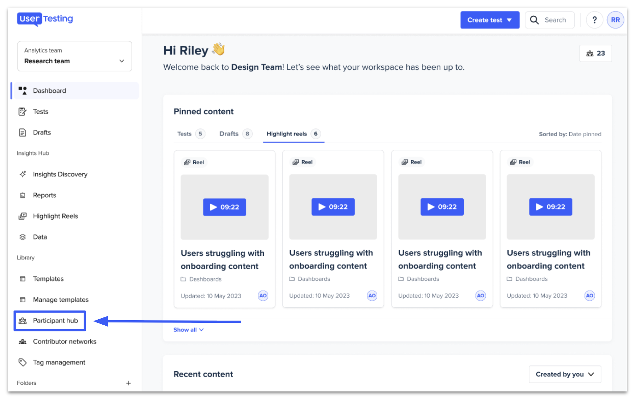Play the first reel video
Image resolution: width=637 pixels, height=401 pixels.
225,207
